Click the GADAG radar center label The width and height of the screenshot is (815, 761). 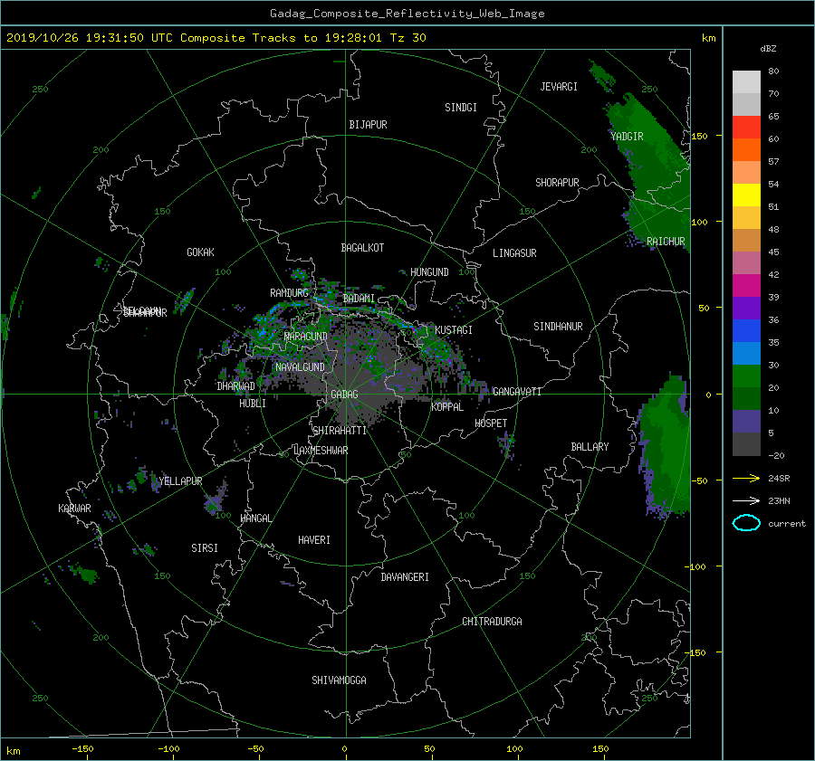pos(344,395)
